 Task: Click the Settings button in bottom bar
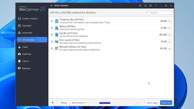click(64, 103)
